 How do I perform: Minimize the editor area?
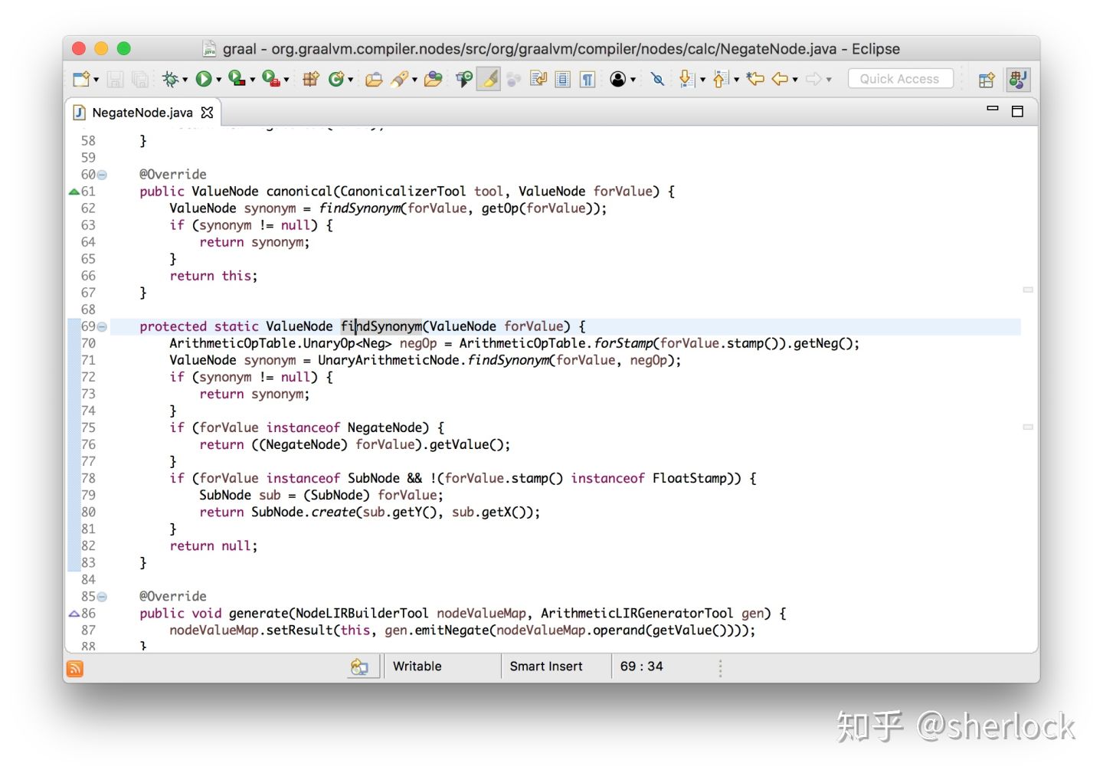tap(993, 109)
